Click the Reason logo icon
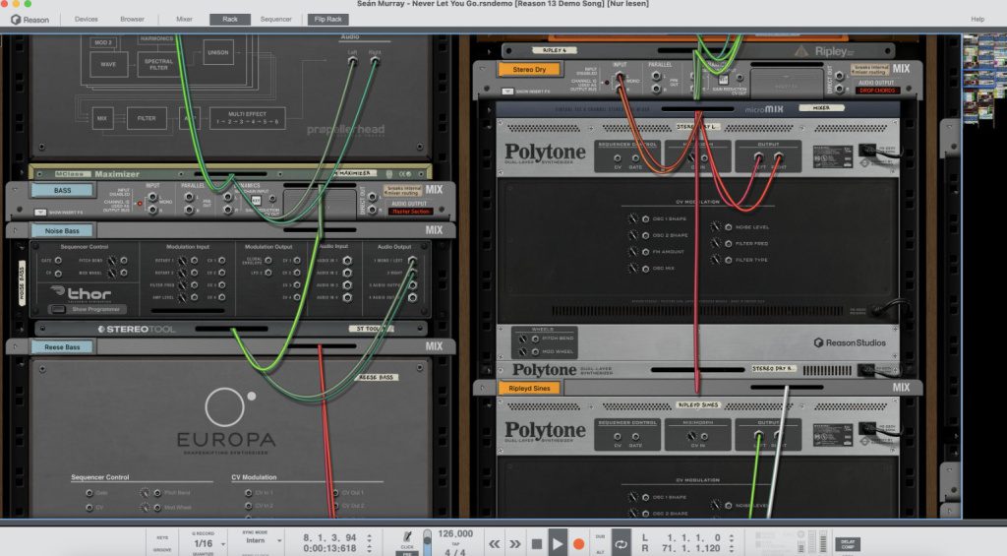The width and height of the screenshot is (1007, 556). tap(16, 20)
